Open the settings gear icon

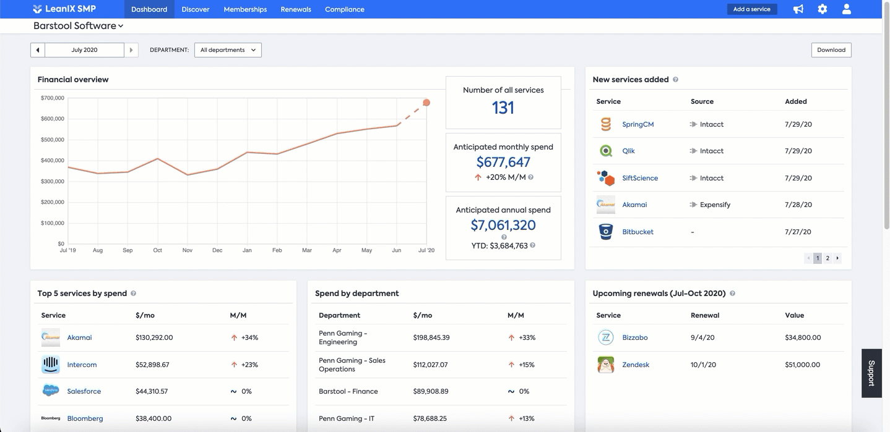823,9
